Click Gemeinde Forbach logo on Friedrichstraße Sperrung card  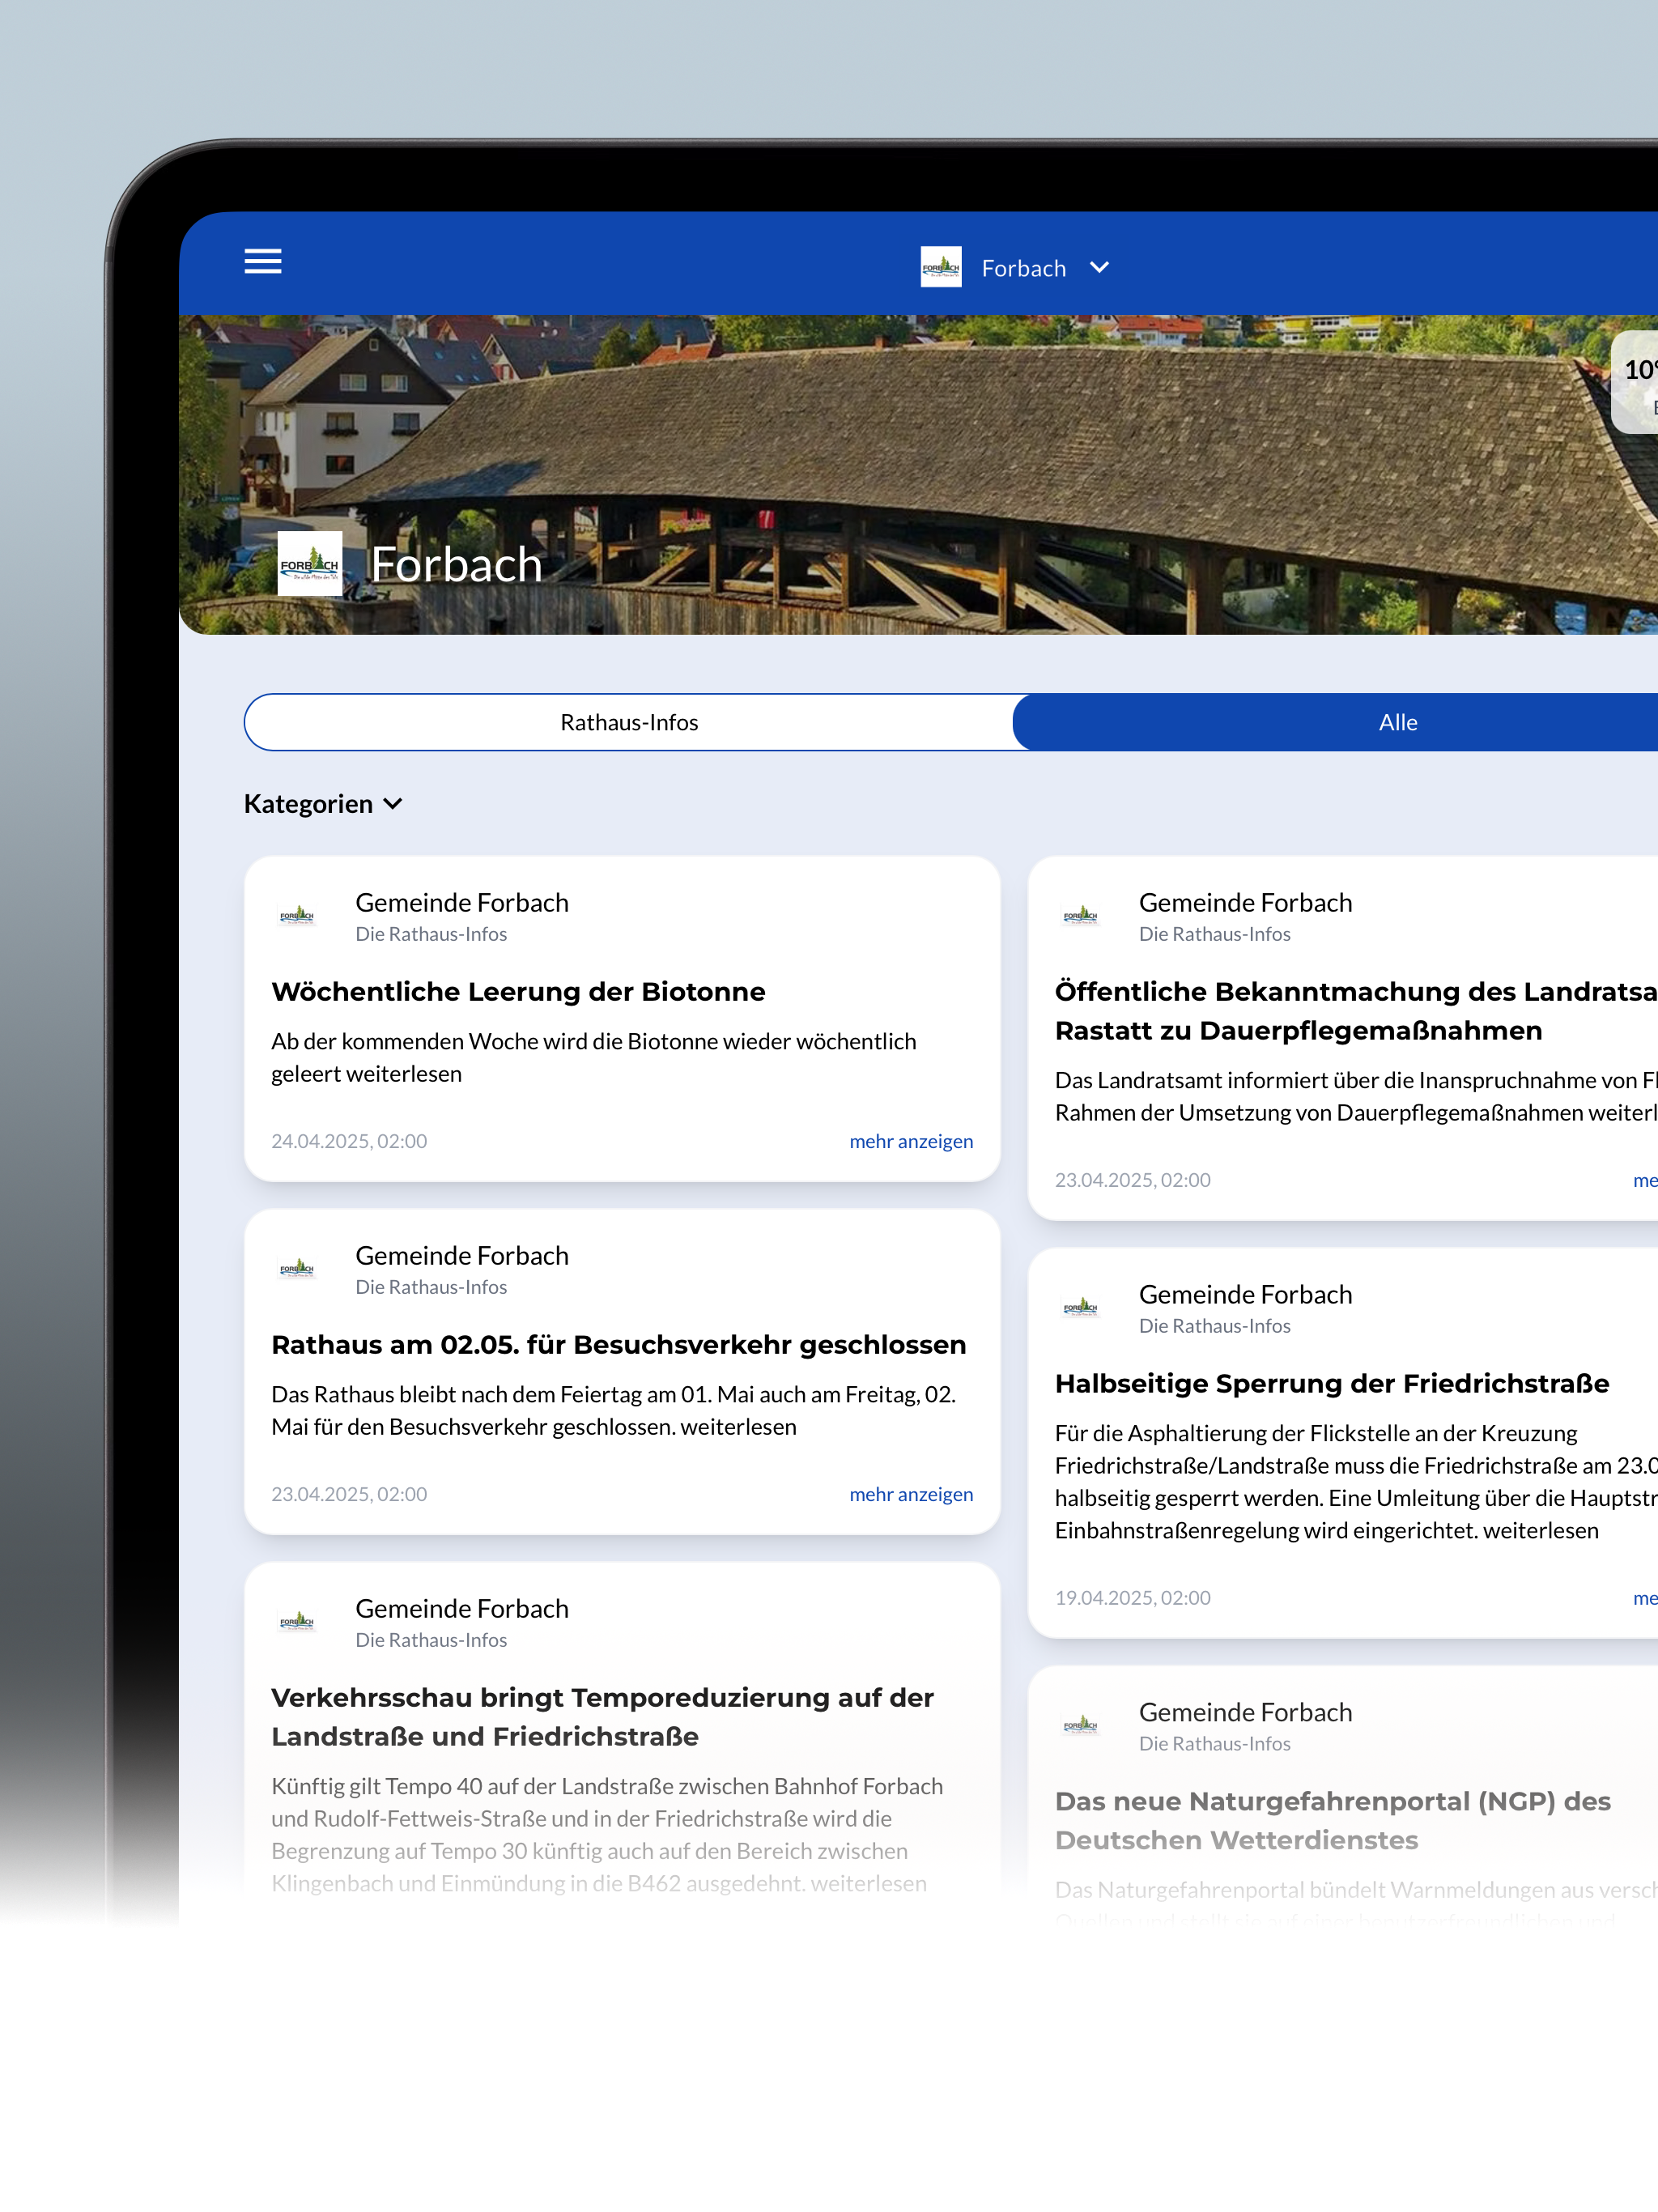(1081, 1308)
